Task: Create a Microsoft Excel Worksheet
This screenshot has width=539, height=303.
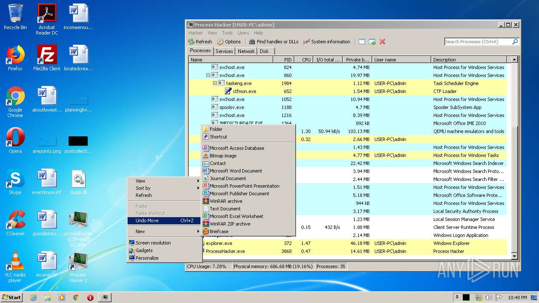Action: pyautogui.click(x=248, y=216)
